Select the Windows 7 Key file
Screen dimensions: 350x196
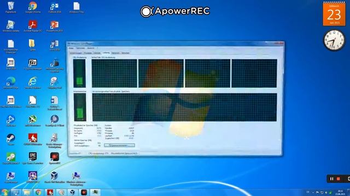tap(77, 7)
